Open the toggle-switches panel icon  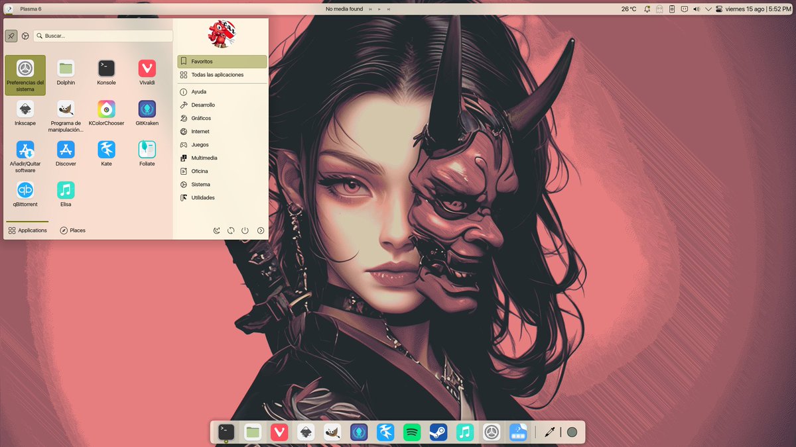click(719, 9)
